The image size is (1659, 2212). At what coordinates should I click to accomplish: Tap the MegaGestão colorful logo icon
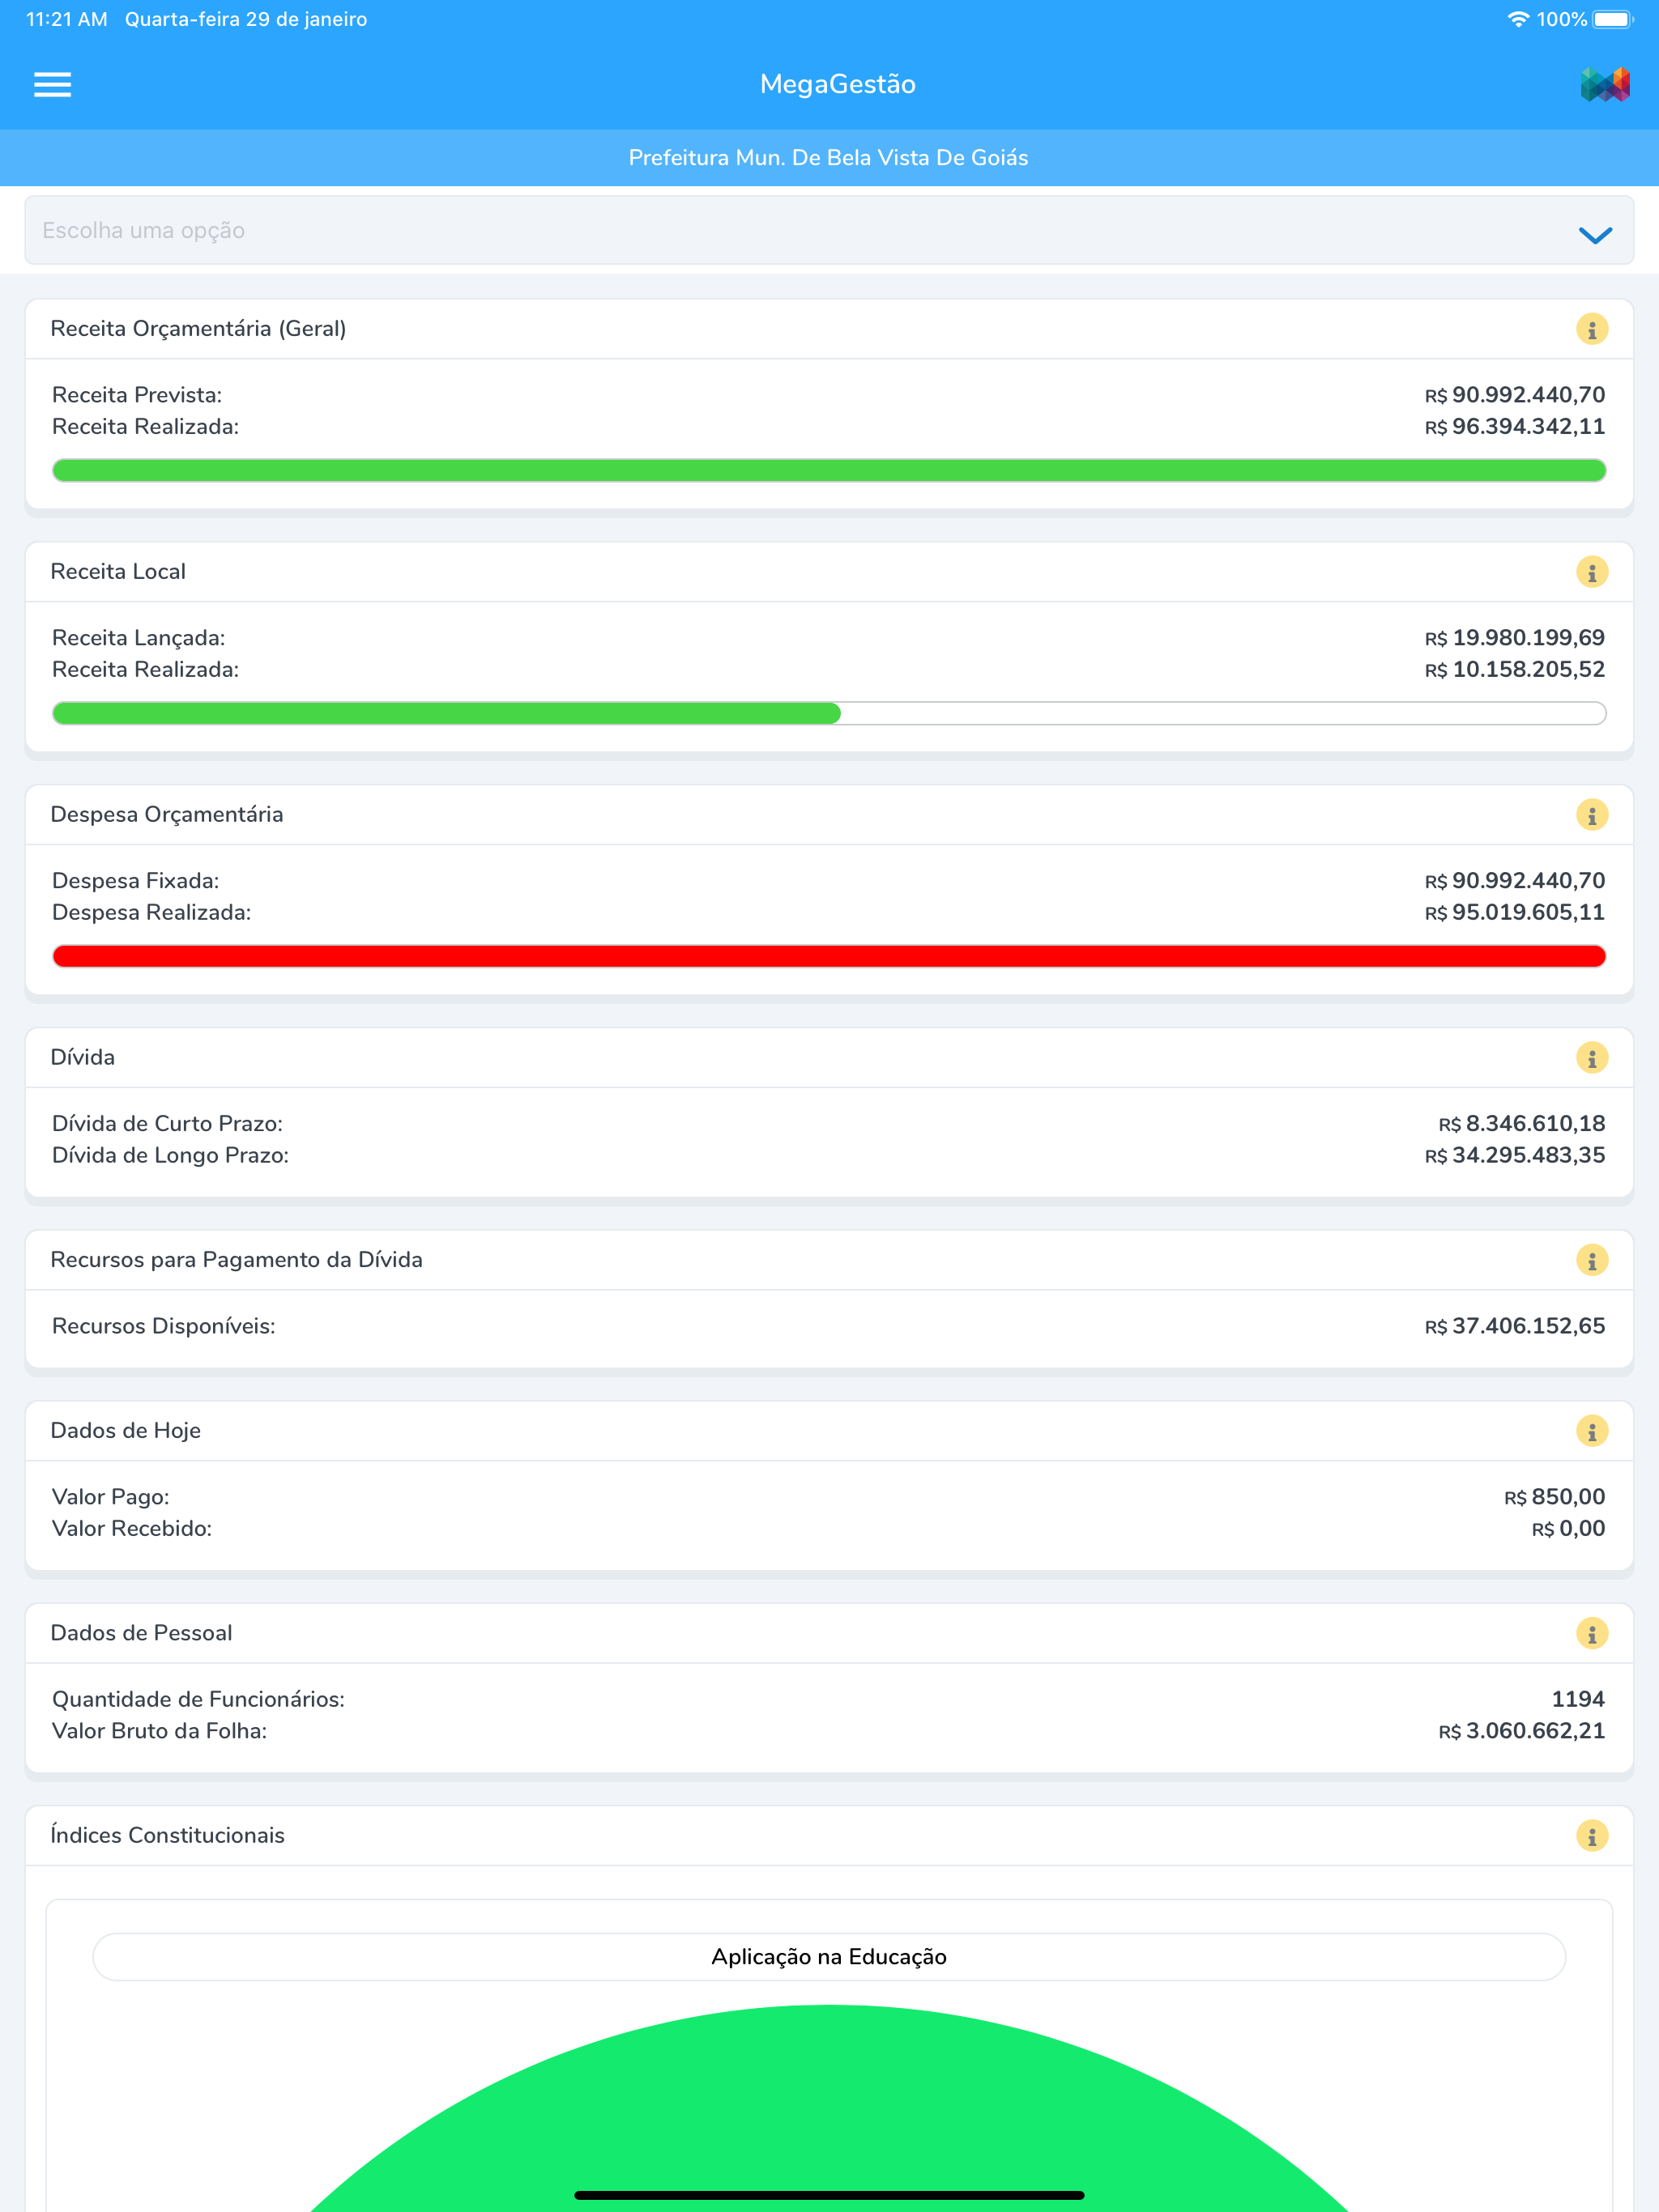tap(1605, 85)
